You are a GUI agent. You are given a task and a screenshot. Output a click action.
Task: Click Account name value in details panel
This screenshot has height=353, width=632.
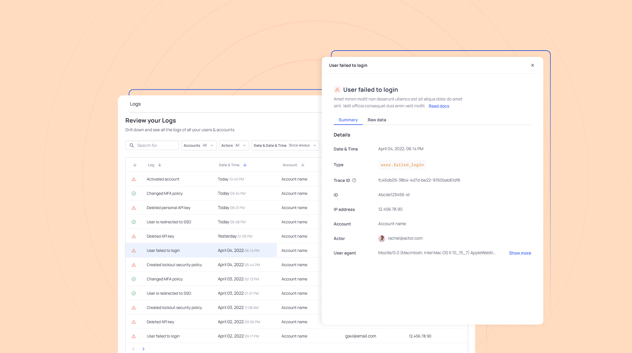pyautogui.click(x=392, y=224)
